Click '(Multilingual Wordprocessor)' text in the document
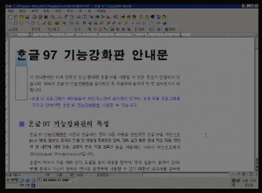The height and width of the screenshot is (193, 262). click(x=56, y=154)
